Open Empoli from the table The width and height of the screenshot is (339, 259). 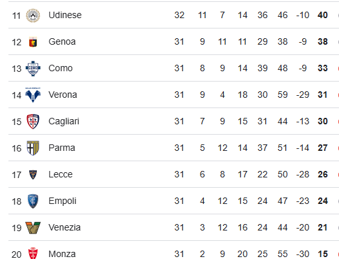62,201
